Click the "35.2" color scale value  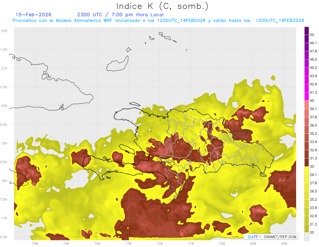click(313, 133)
